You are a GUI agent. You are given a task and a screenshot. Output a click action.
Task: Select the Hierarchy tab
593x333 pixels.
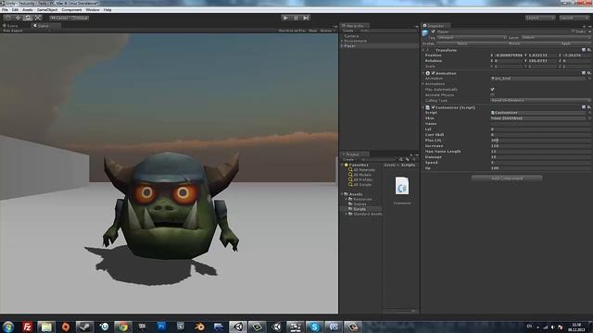354,26
